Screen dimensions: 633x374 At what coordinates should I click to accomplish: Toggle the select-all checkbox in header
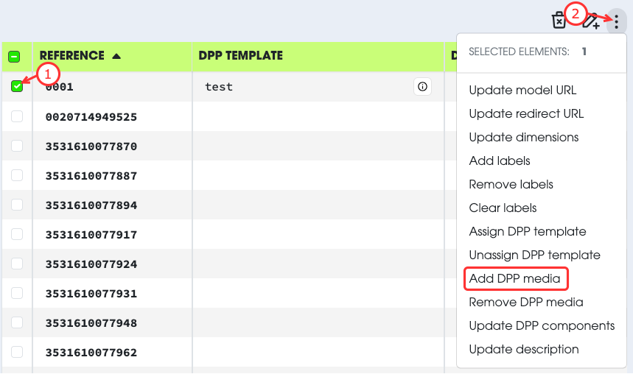click(14, 57)
